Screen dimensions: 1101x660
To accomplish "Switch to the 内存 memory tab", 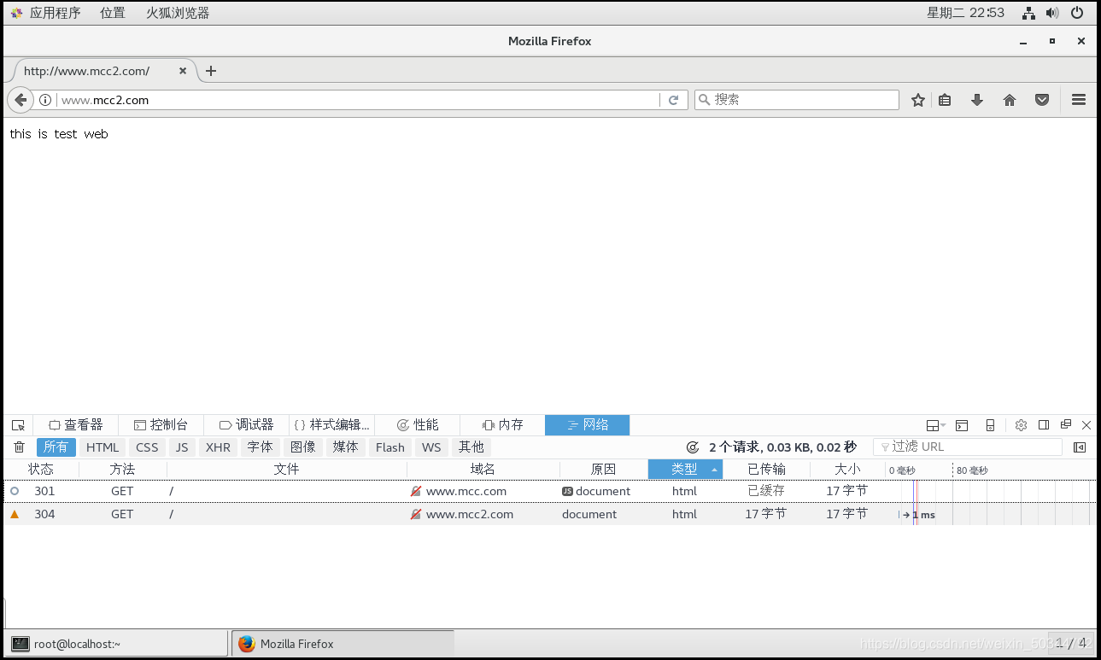I will 502,425.
